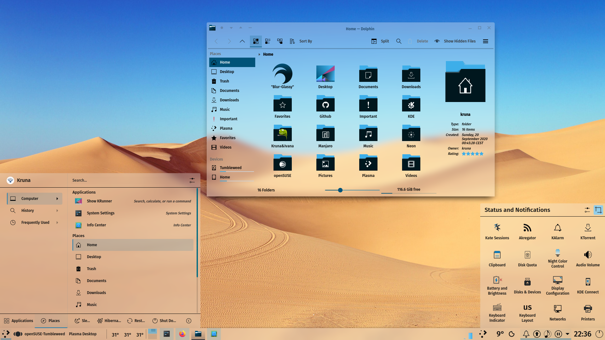Click the Dolphin icon zoom slider
Screen dimensions: 605x340
coord(352,190)
